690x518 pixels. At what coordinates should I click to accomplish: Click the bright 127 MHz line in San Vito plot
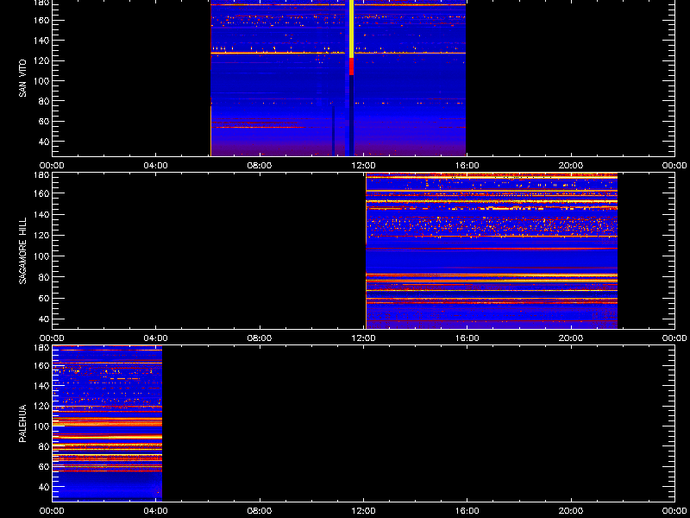pyautogui.click(x=338, y=53)
